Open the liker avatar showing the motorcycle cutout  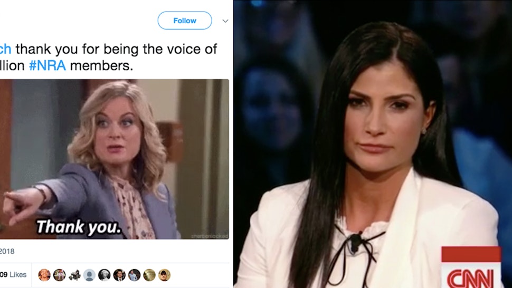(x=74, y=275)
